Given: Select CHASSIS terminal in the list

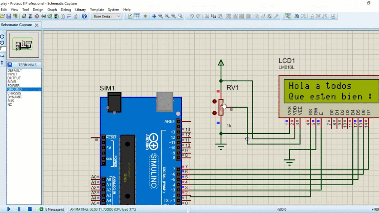Looking at the screenshot, I should (24, 93).
